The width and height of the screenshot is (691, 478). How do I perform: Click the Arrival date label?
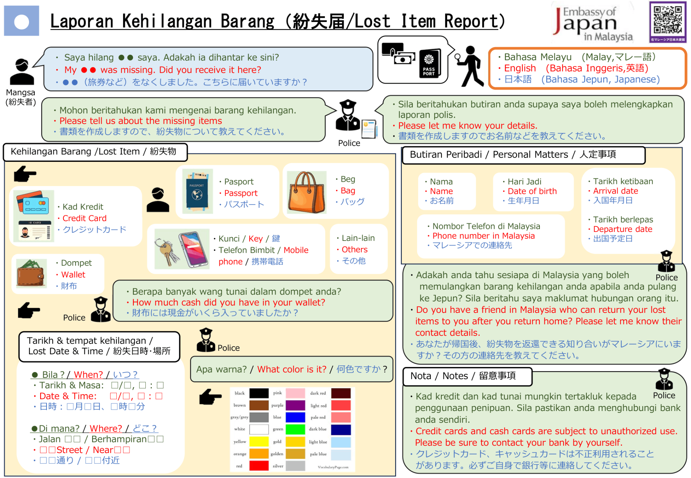615,191
